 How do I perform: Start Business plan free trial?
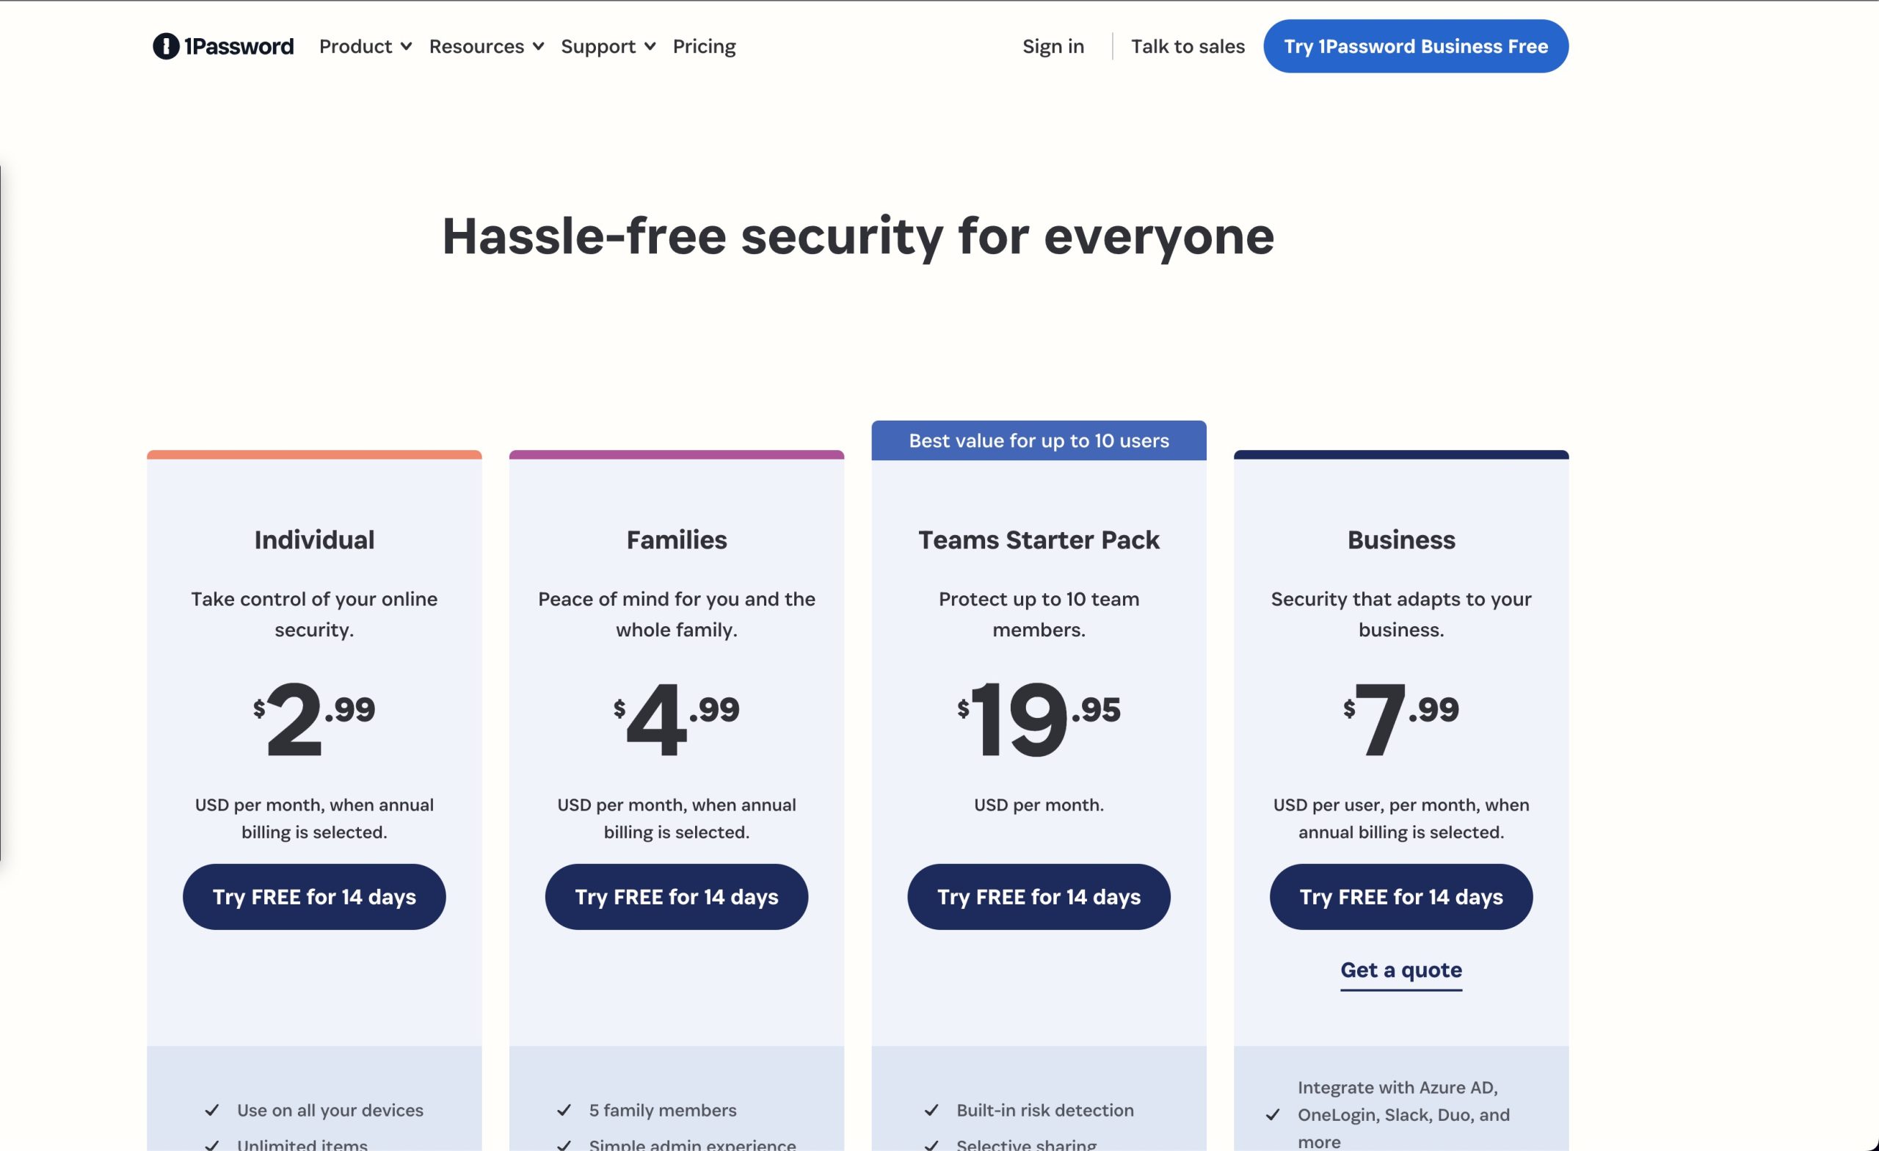pos(1401,896)
